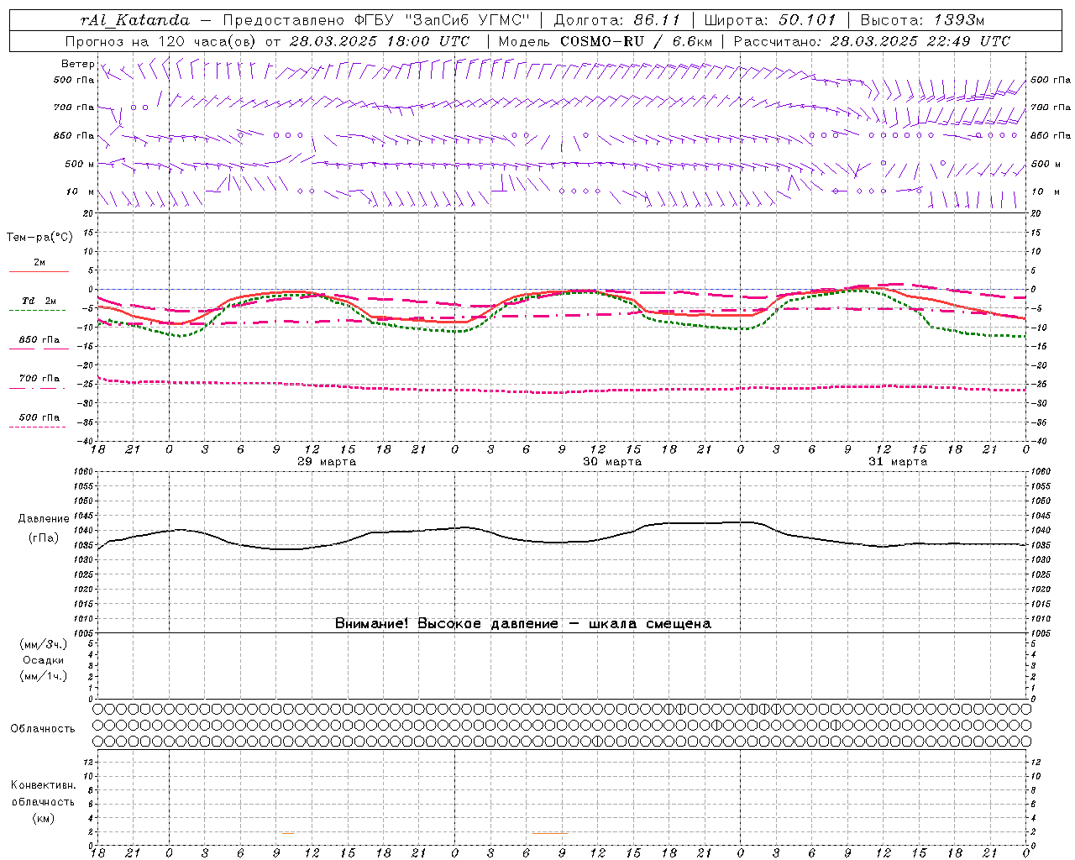This screenshot has height=860, width=1075.
Task: Click the computed time 28.03.2025 22:49 UTC
Action: click(920, 41)
